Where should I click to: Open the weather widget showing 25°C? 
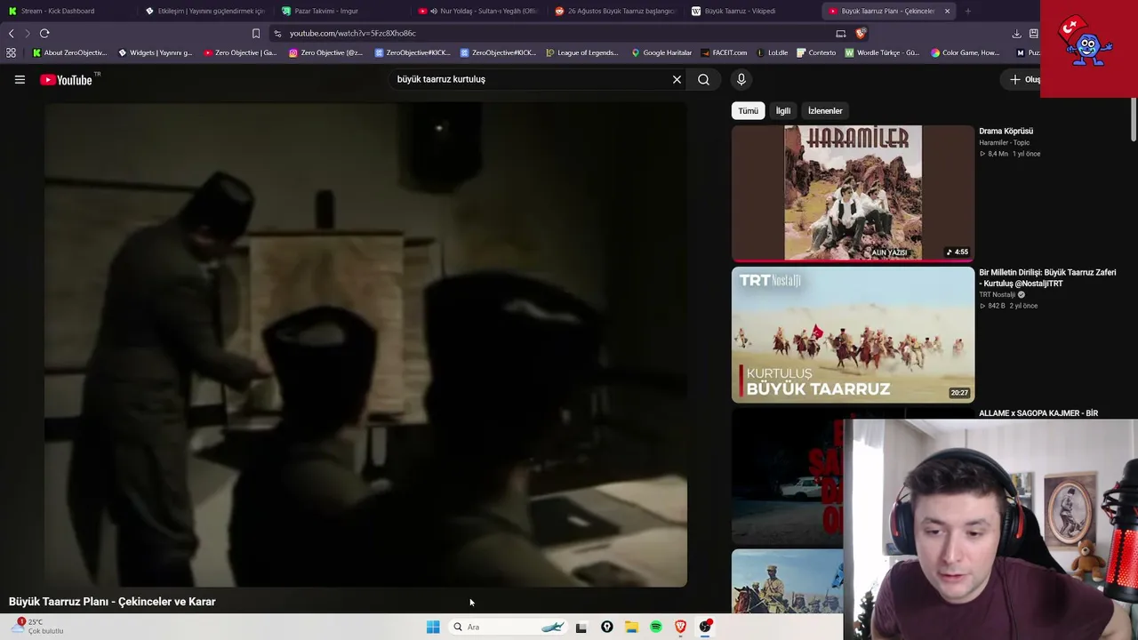[x=37, y=627]
